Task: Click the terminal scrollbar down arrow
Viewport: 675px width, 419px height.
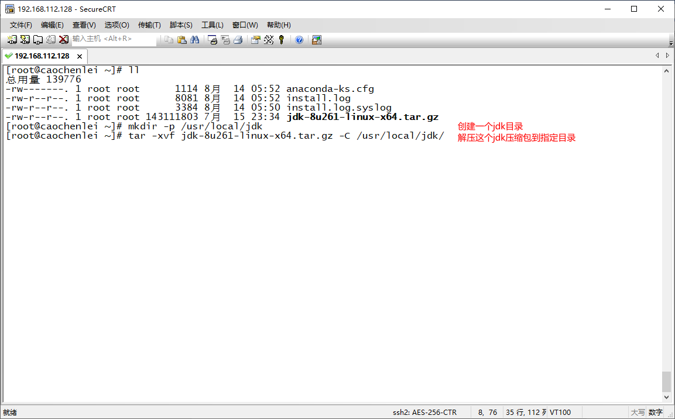Action: 666,397
